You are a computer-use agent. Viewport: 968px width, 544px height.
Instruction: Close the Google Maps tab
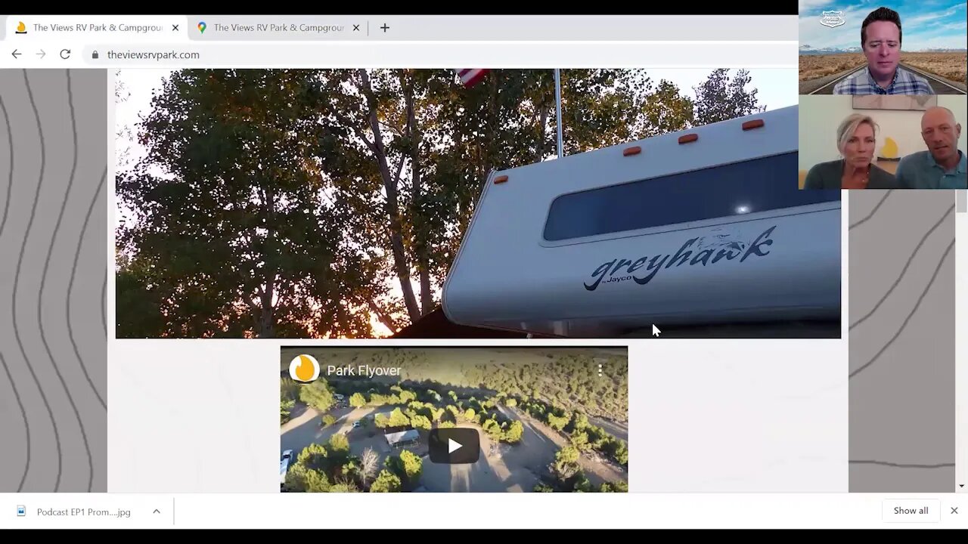pos(355,28)
